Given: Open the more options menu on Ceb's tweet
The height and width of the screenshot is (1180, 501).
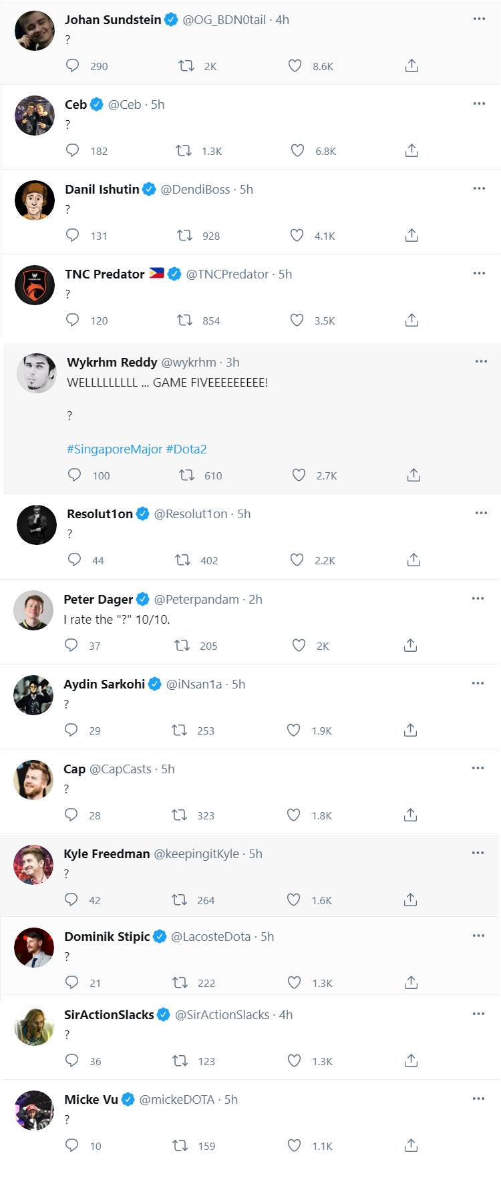Looking at the screenshot, I should click(x=478, y=104).
